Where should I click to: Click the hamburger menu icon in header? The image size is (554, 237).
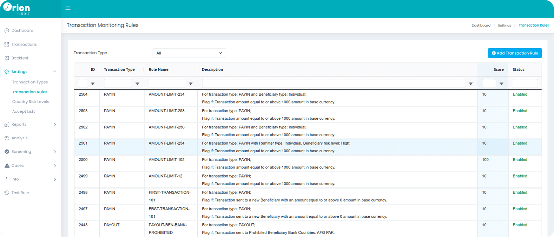(x=68, y=8)
